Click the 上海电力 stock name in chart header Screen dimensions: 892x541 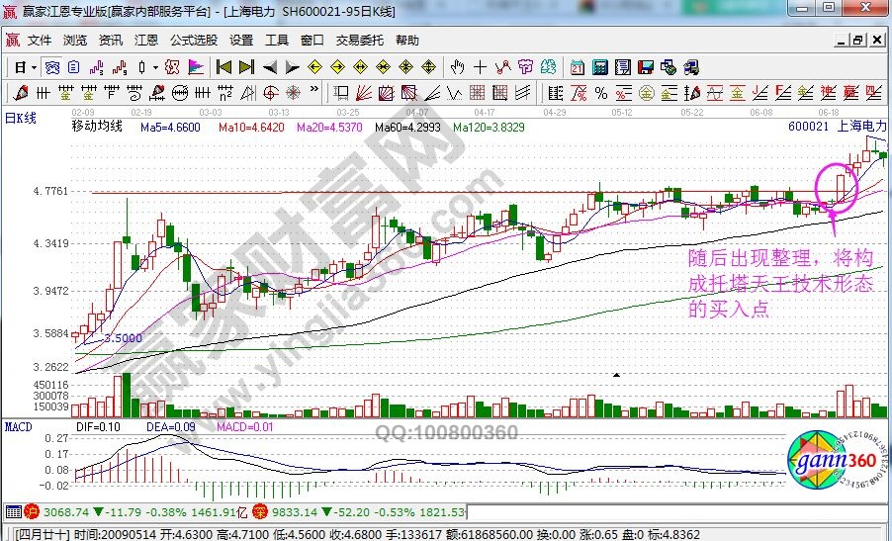(x=861, y=128)
